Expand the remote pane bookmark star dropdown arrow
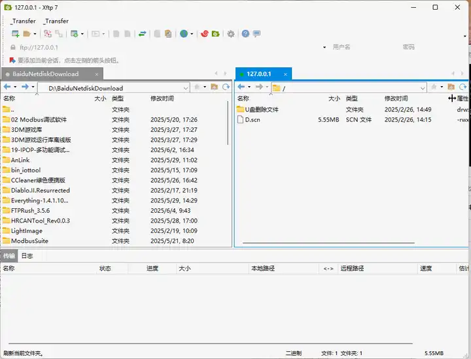Screen dimensions: 471x359 442,87
